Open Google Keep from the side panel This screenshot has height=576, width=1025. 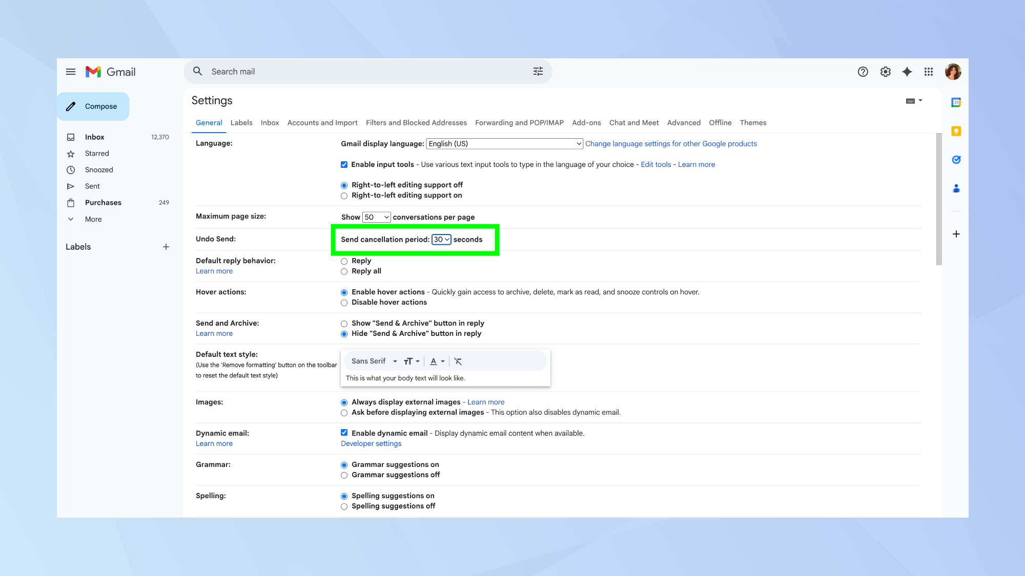956,131
